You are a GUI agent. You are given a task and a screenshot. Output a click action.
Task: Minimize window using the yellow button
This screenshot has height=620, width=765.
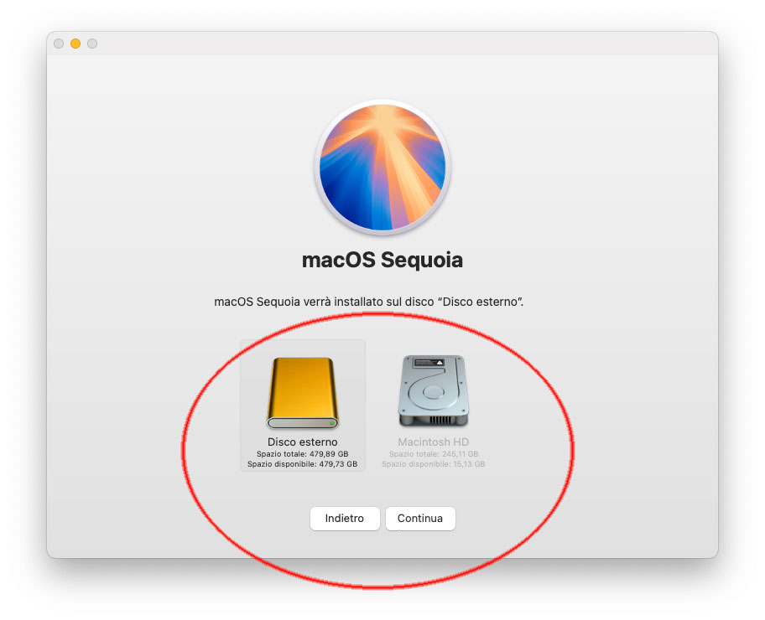point(75,44)
